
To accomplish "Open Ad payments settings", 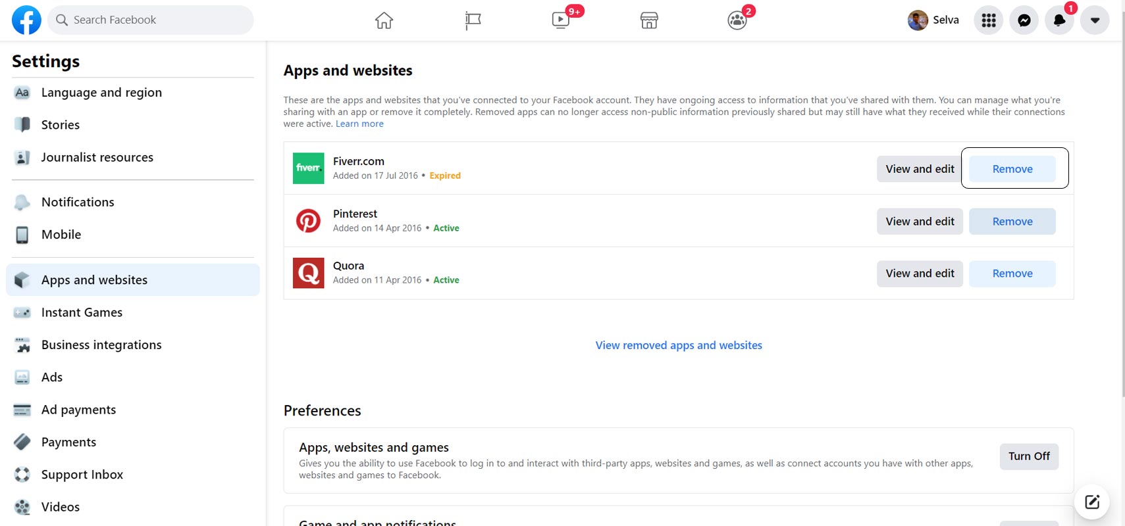I will coord(78,410).
